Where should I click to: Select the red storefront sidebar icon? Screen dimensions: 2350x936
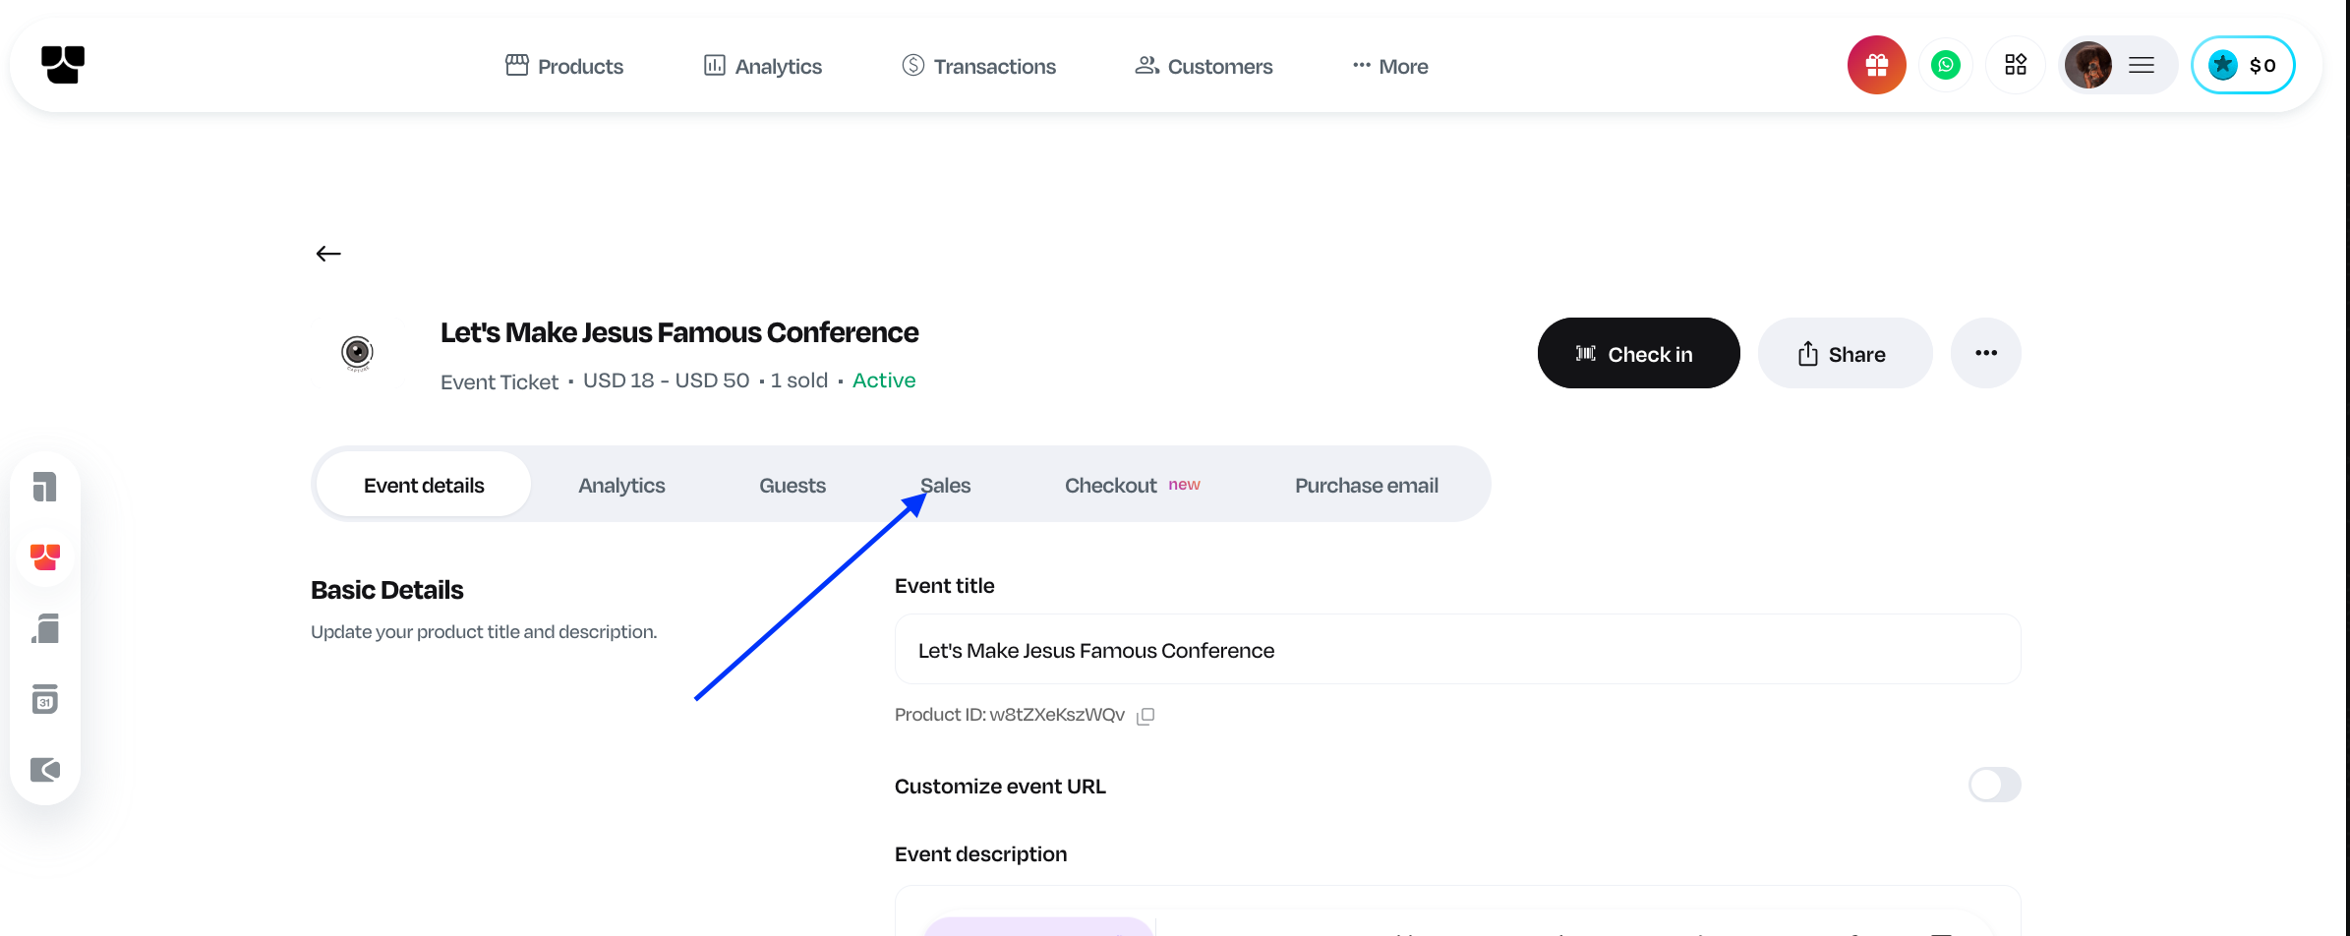[45, 557]
